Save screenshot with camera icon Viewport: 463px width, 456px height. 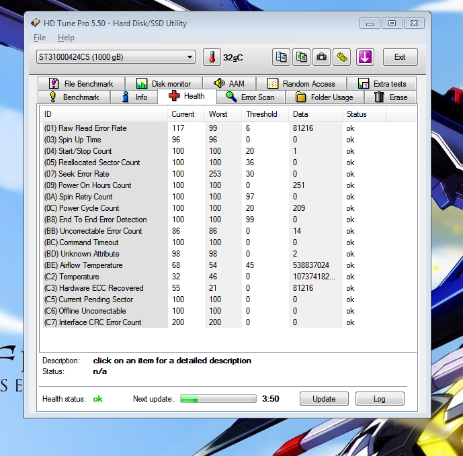pos(322,57)
